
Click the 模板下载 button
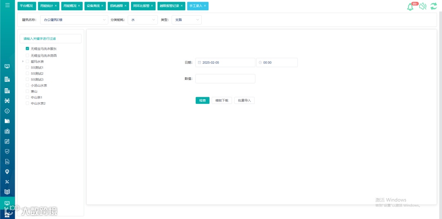click(222, 101)
